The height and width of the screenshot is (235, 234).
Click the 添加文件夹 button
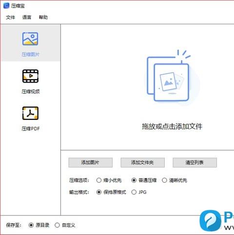click(142, 163)
